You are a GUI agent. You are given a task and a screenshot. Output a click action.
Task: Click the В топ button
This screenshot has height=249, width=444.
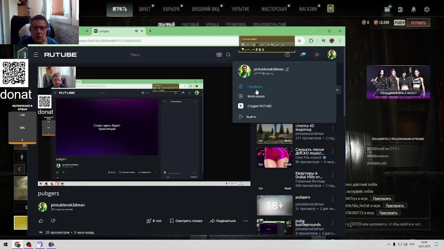(x=154, y=221)
